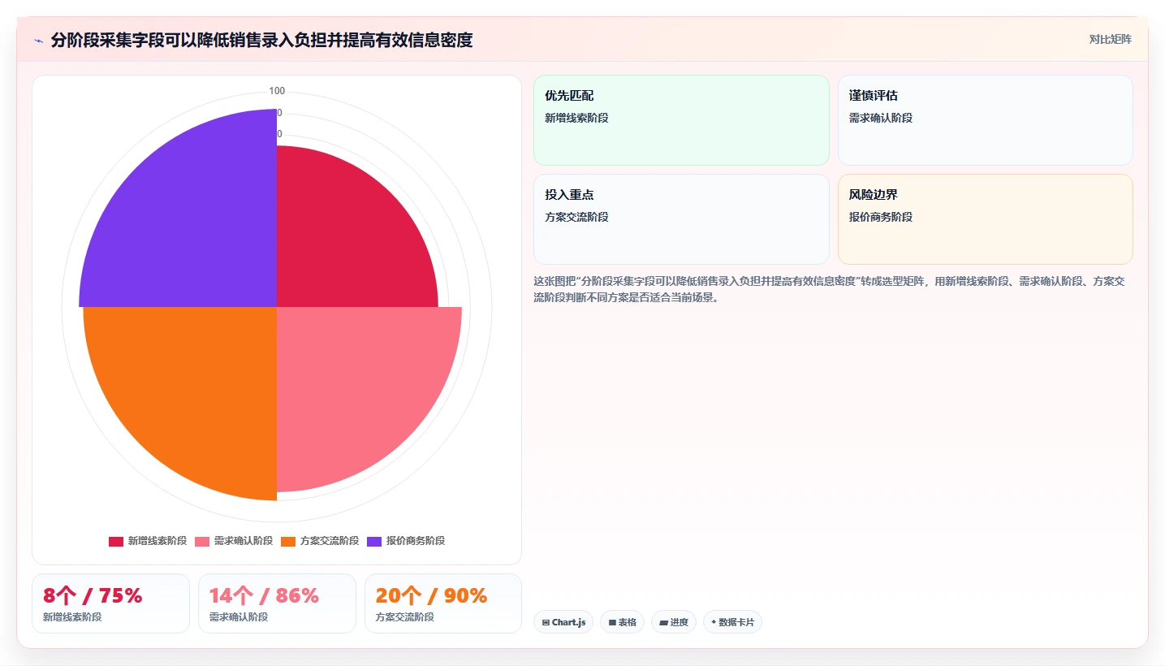Screen dimensions: 1165x666
Task: Toggle the 需求确认阶段 legend item
Action: tap(234, 541)
